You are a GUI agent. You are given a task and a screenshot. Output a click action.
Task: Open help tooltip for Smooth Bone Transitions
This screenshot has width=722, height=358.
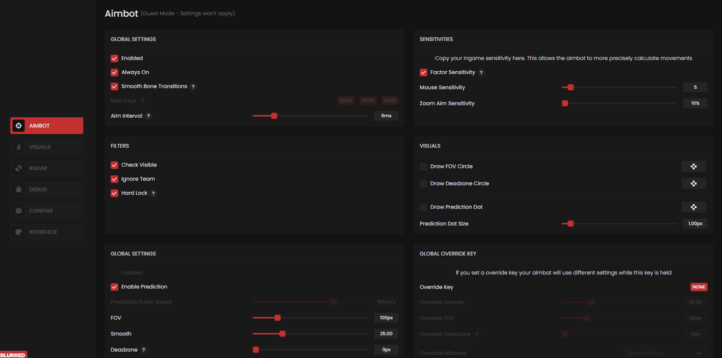pyautogui.click(x=193, y=87)
